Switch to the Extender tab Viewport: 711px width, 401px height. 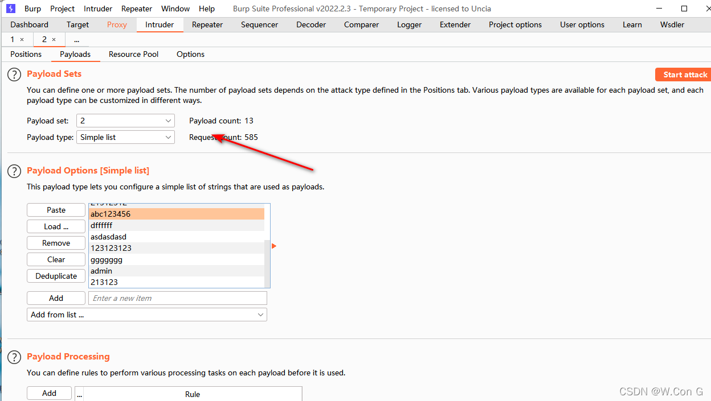point(455,24)
